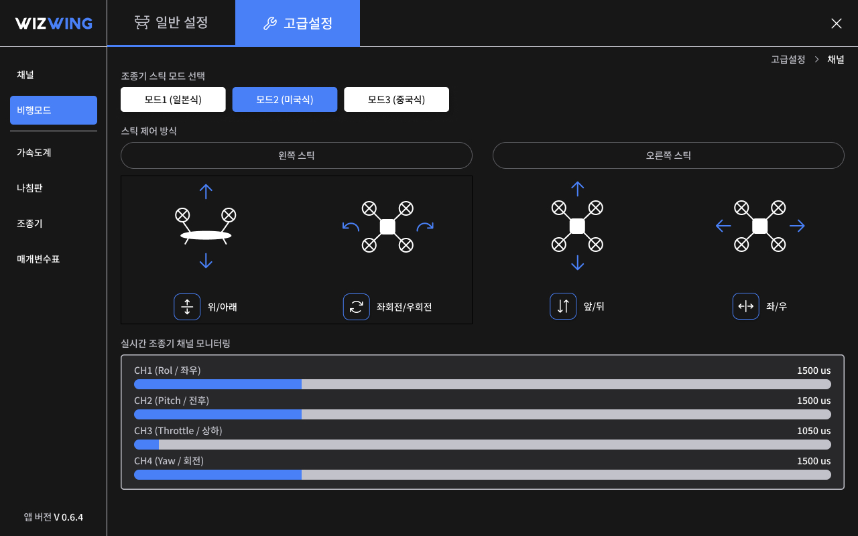
Task: Open the 고급설정 tab
Action: coord(298,23)
